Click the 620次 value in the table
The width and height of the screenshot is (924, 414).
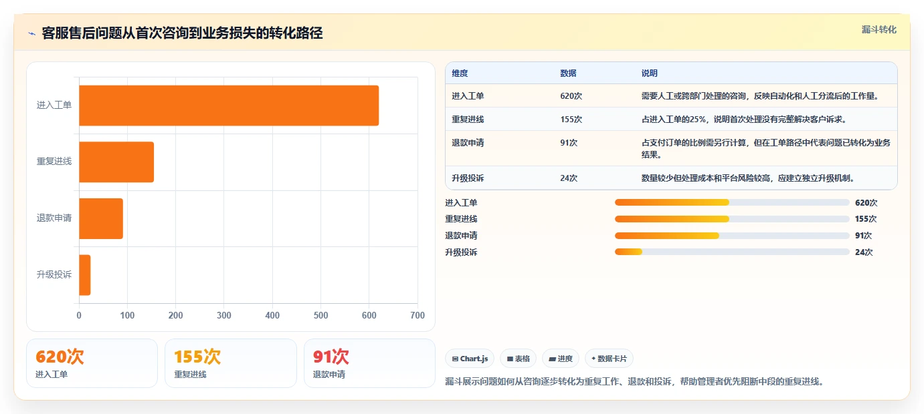pos(571,96)
